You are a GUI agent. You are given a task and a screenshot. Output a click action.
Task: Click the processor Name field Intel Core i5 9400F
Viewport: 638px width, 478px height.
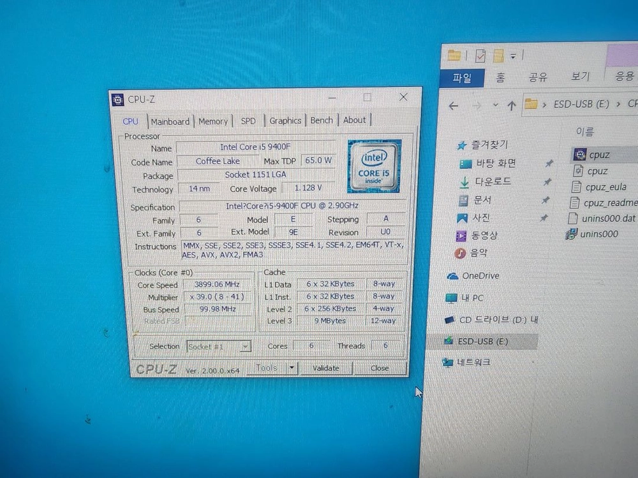[255, 147]
